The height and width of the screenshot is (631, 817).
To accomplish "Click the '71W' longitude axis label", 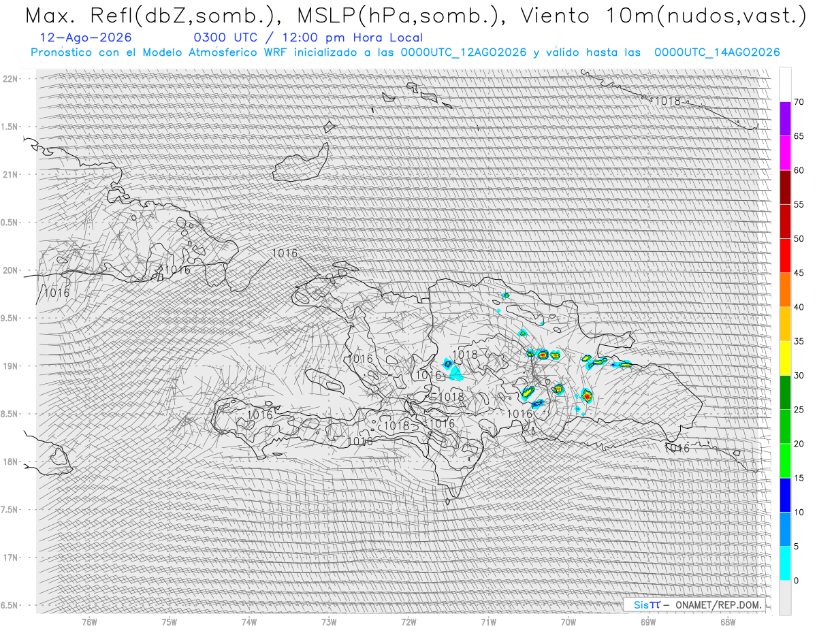I will [x=488, y=621].
